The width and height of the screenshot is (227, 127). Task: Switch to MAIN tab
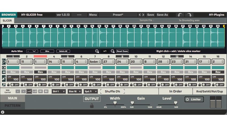13,98
